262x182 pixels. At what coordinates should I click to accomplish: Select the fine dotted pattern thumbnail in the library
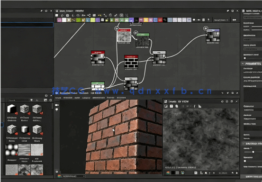point(37,150)
